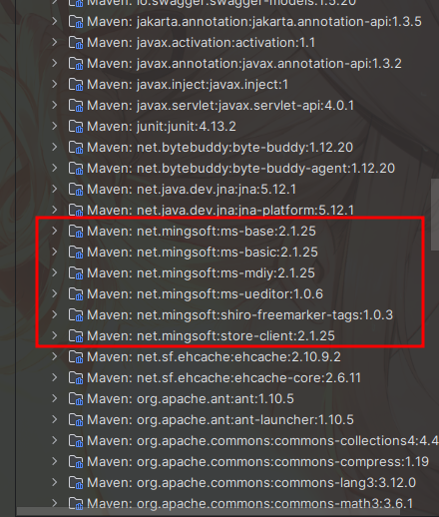Click library icon beside javax.inject:javax.inject:1
The image size is (439, 517).
tap(76, 85)
